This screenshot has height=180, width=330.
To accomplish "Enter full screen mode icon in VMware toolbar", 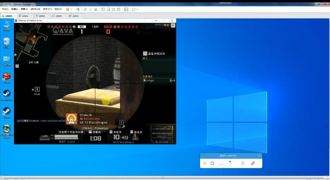I will point(114,9).
